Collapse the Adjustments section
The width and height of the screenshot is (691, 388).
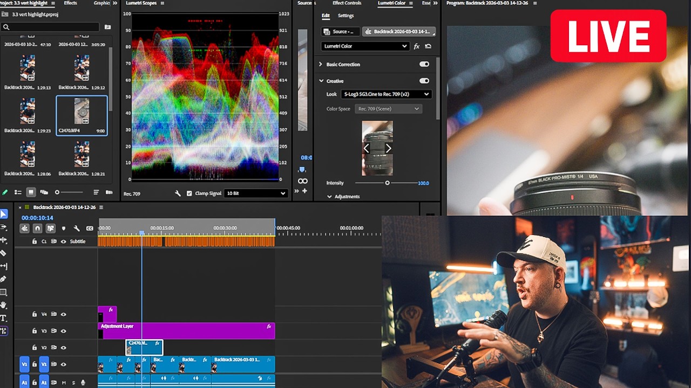point(329,197)
